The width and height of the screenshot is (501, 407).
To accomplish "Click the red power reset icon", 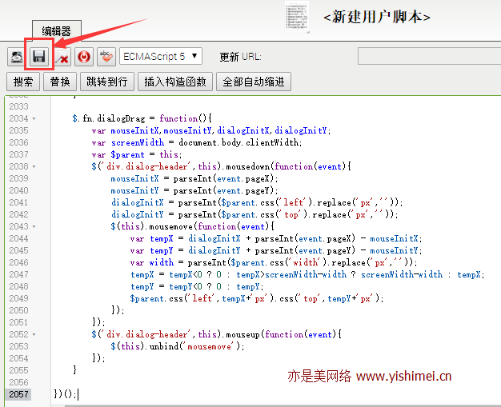I will pyautogui.click(x=84, y=57).
